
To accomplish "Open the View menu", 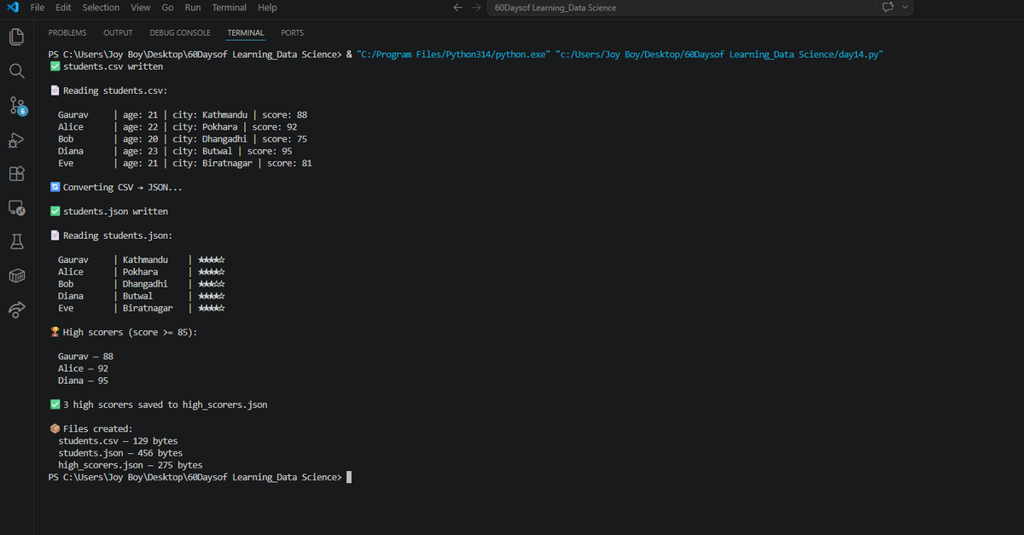I will click(x=141, y=8).
